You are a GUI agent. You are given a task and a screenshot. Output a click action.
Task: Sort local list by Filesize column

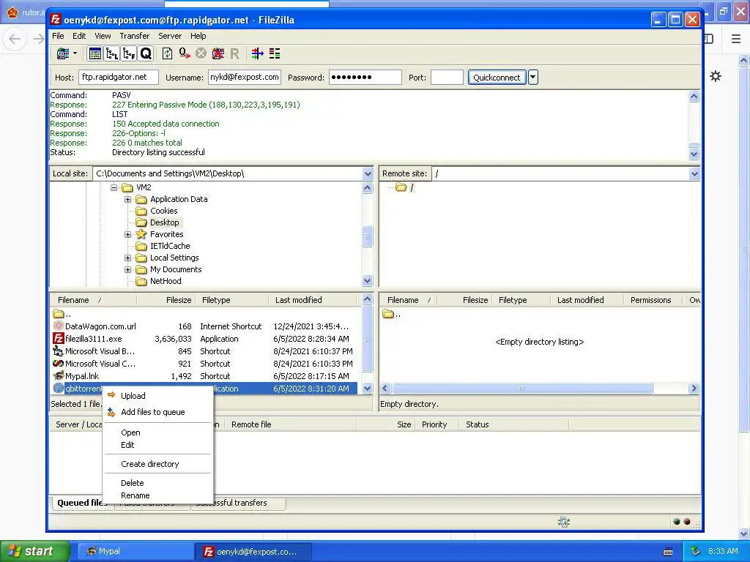click(166, 300)
